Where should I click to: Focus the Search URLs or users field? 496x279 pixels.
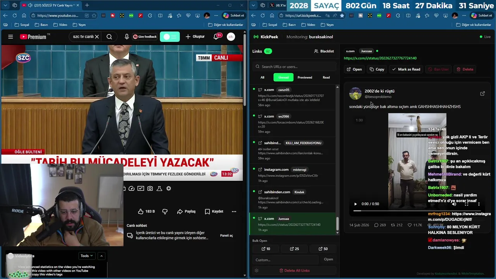point(294,67)
